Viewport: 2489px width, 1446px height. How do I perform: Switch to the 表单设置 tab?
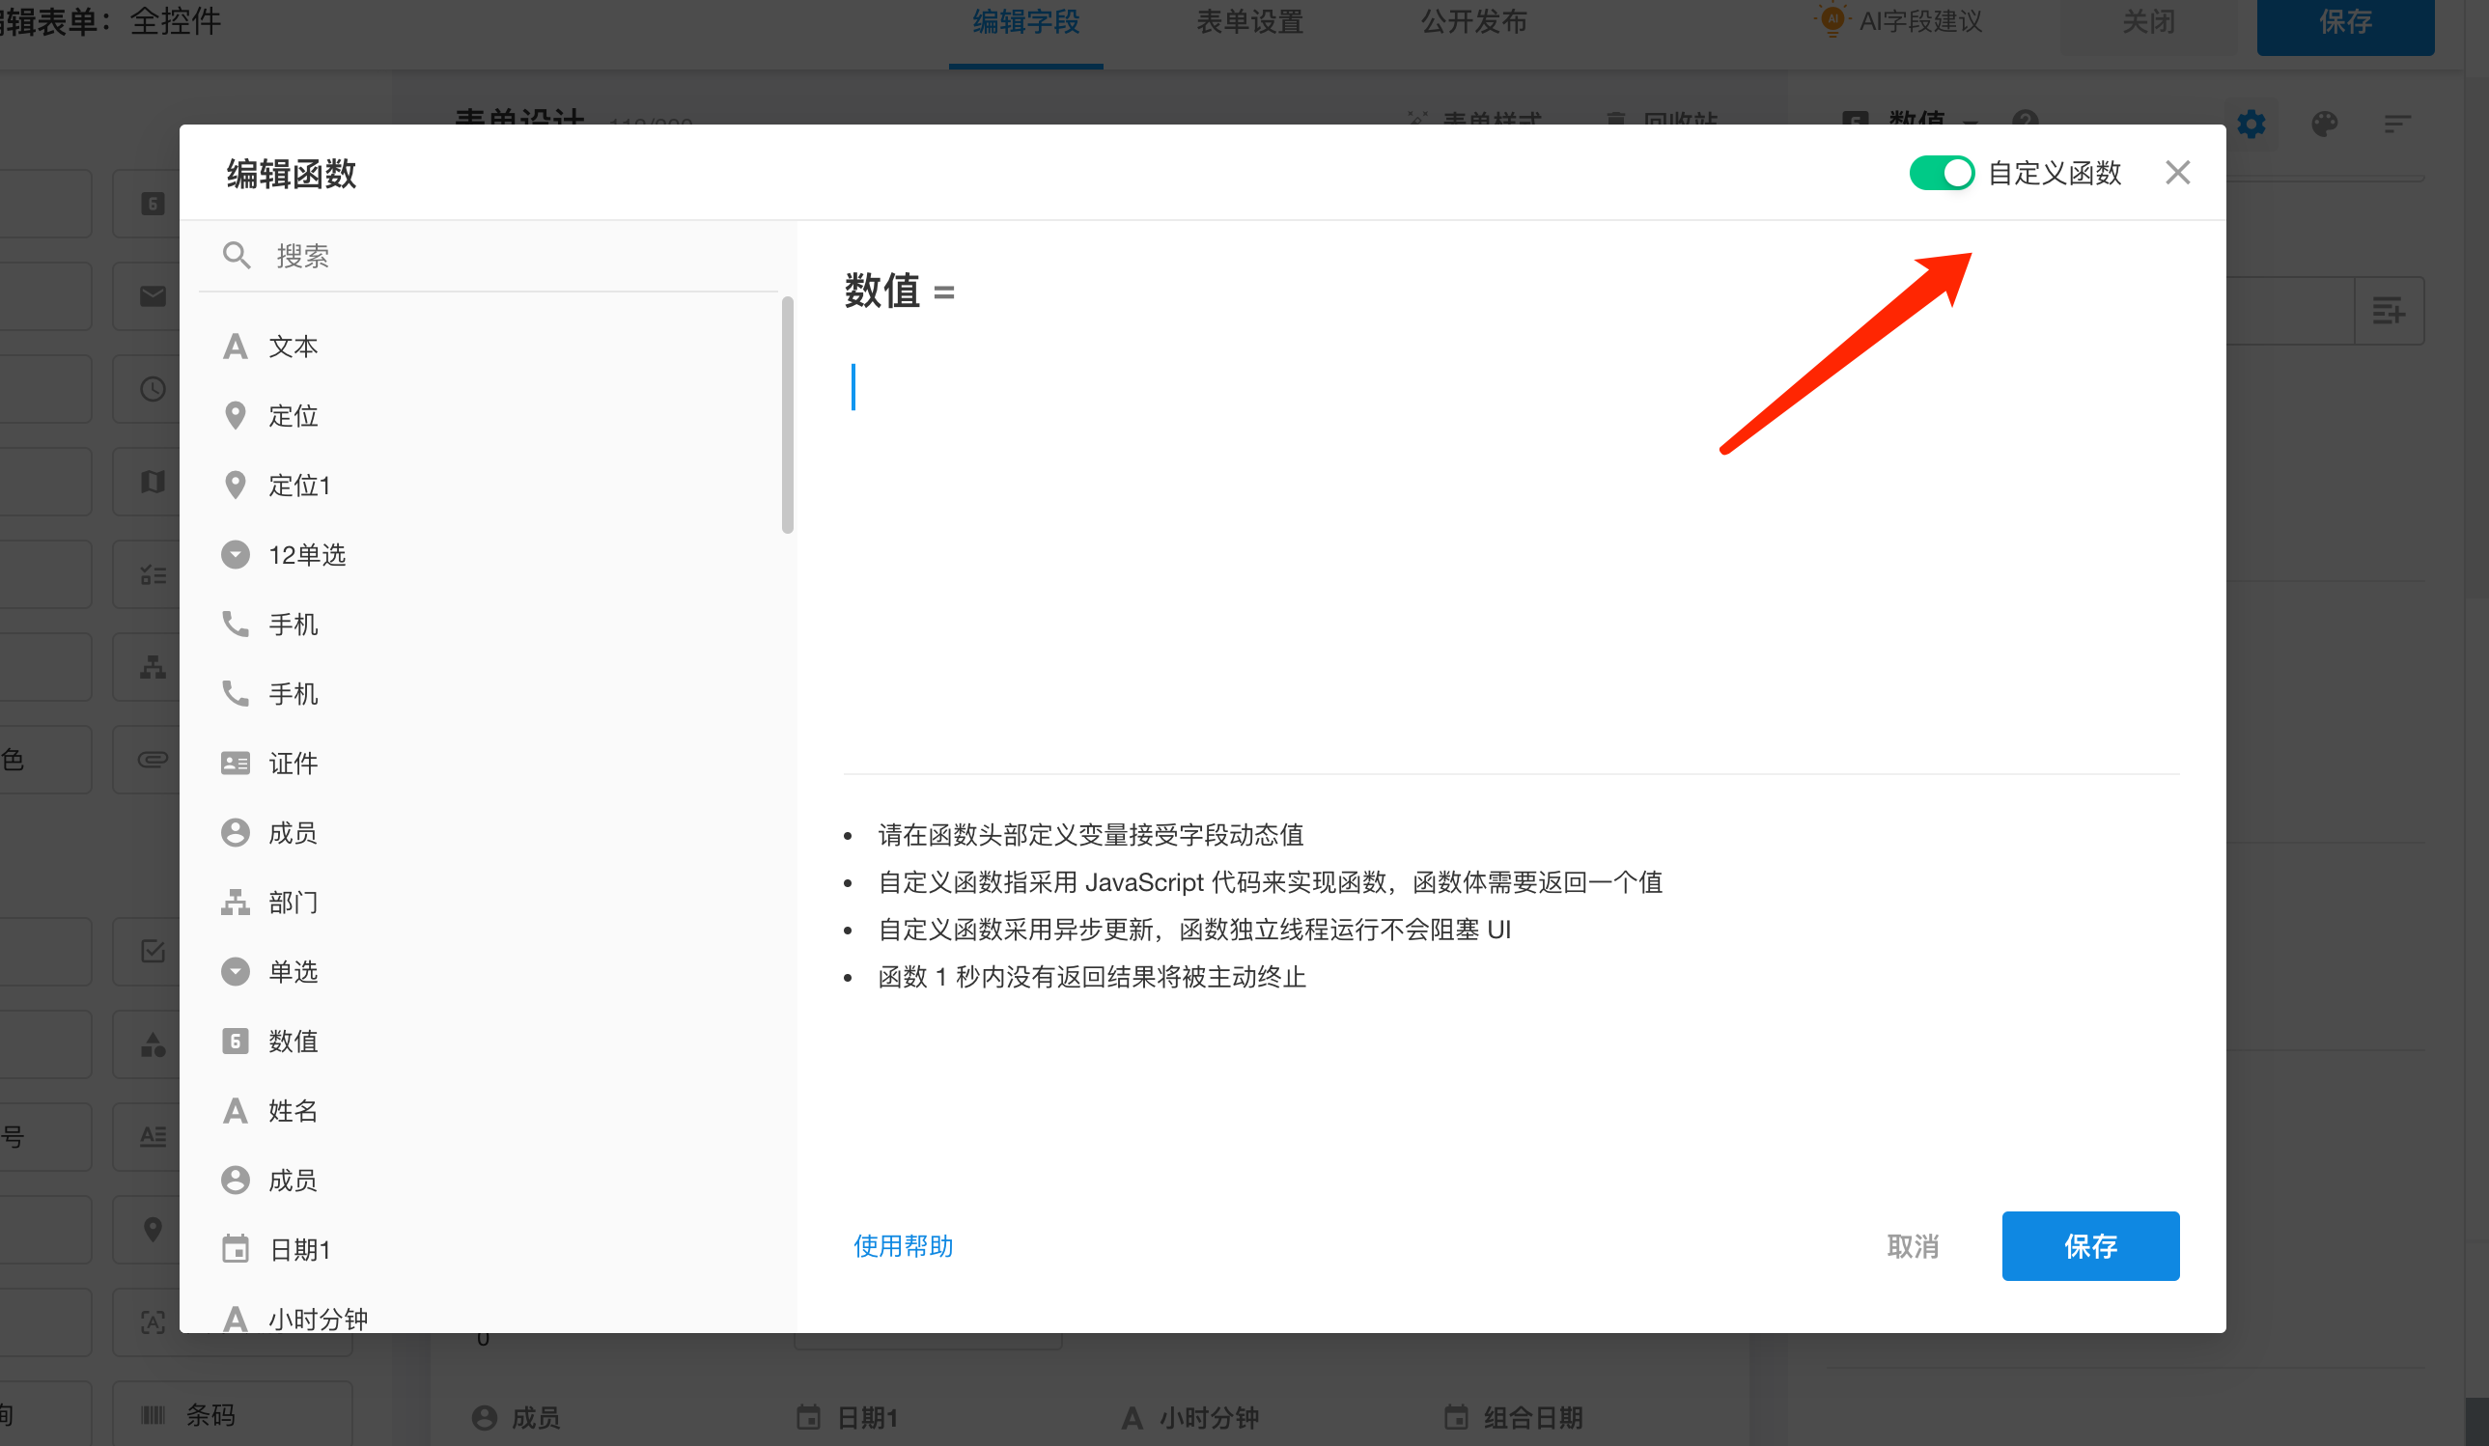coord(1249,22)
